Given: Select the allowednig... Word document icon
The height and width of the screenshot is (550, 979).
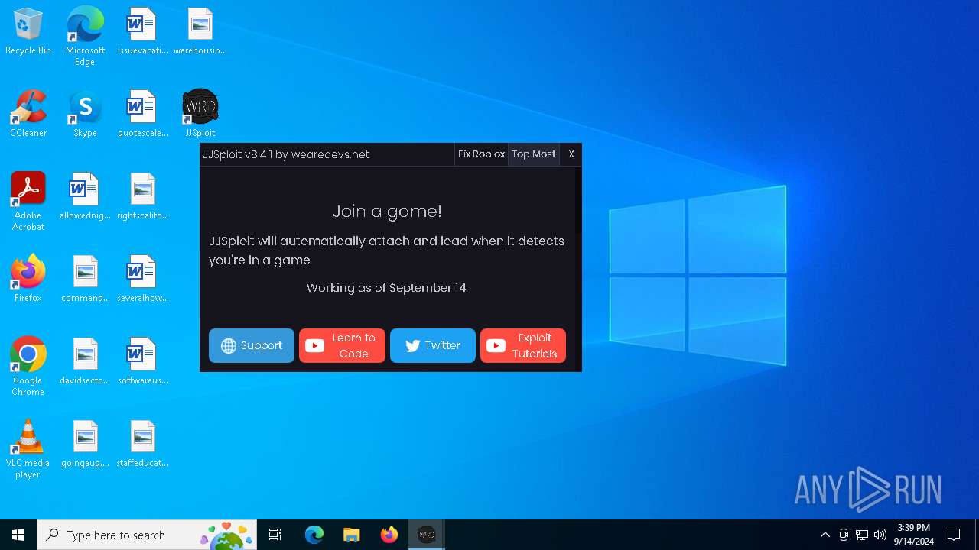Looking at the screenshot, I should click(85, 197).
